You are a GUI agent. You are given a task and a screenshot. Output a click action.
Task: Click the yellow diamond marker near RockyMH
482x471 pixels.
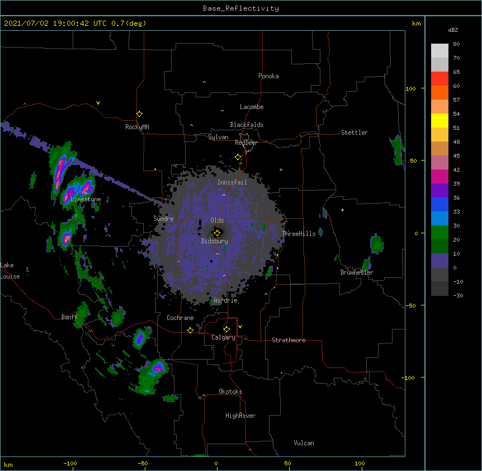(139, 114)
